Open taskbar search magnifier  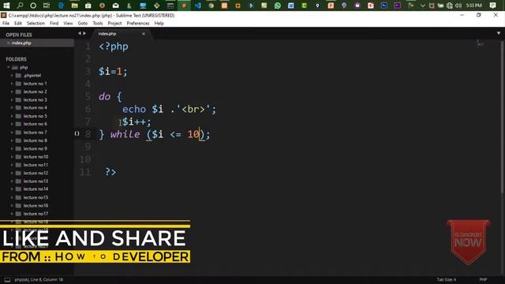tap(20, 6)
